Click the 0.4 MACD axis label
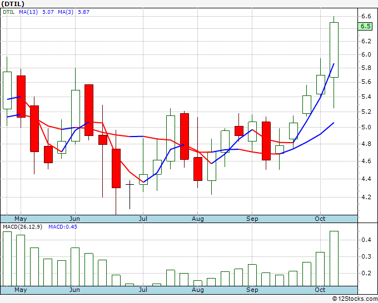Viewport: 378px width, 303px height. 366,240
